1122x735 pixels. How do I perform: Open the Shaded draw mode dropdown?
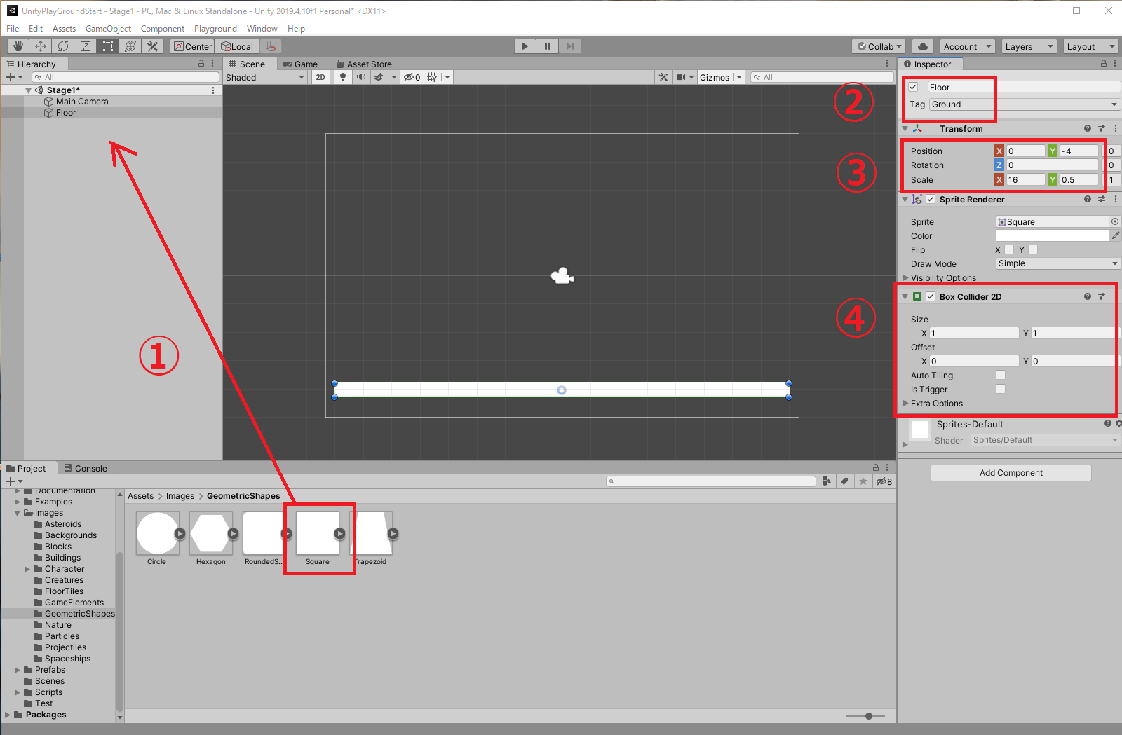[x=265, y=77]
